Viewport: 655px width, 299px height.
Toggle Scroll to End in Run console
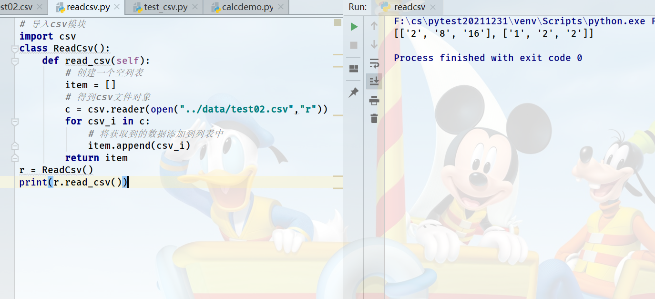tap(374, 81)
